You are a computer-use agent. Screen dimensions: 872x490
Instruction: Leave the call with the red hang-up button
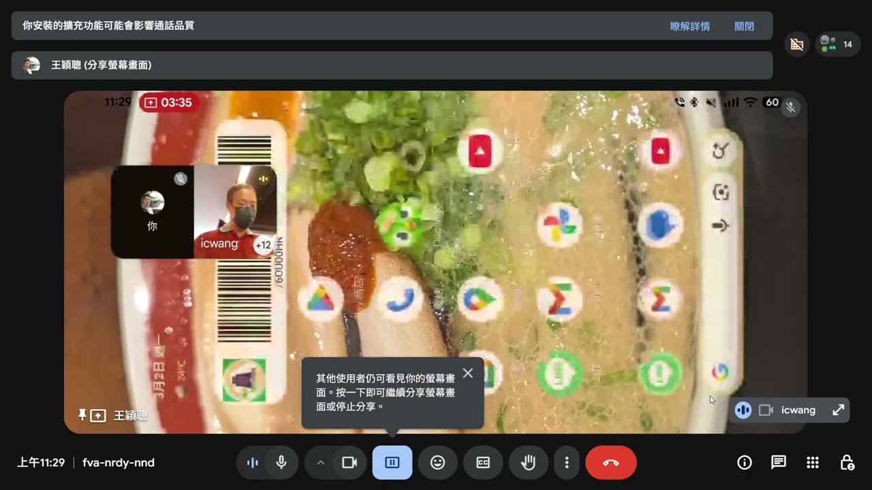[x=611, y=463]
